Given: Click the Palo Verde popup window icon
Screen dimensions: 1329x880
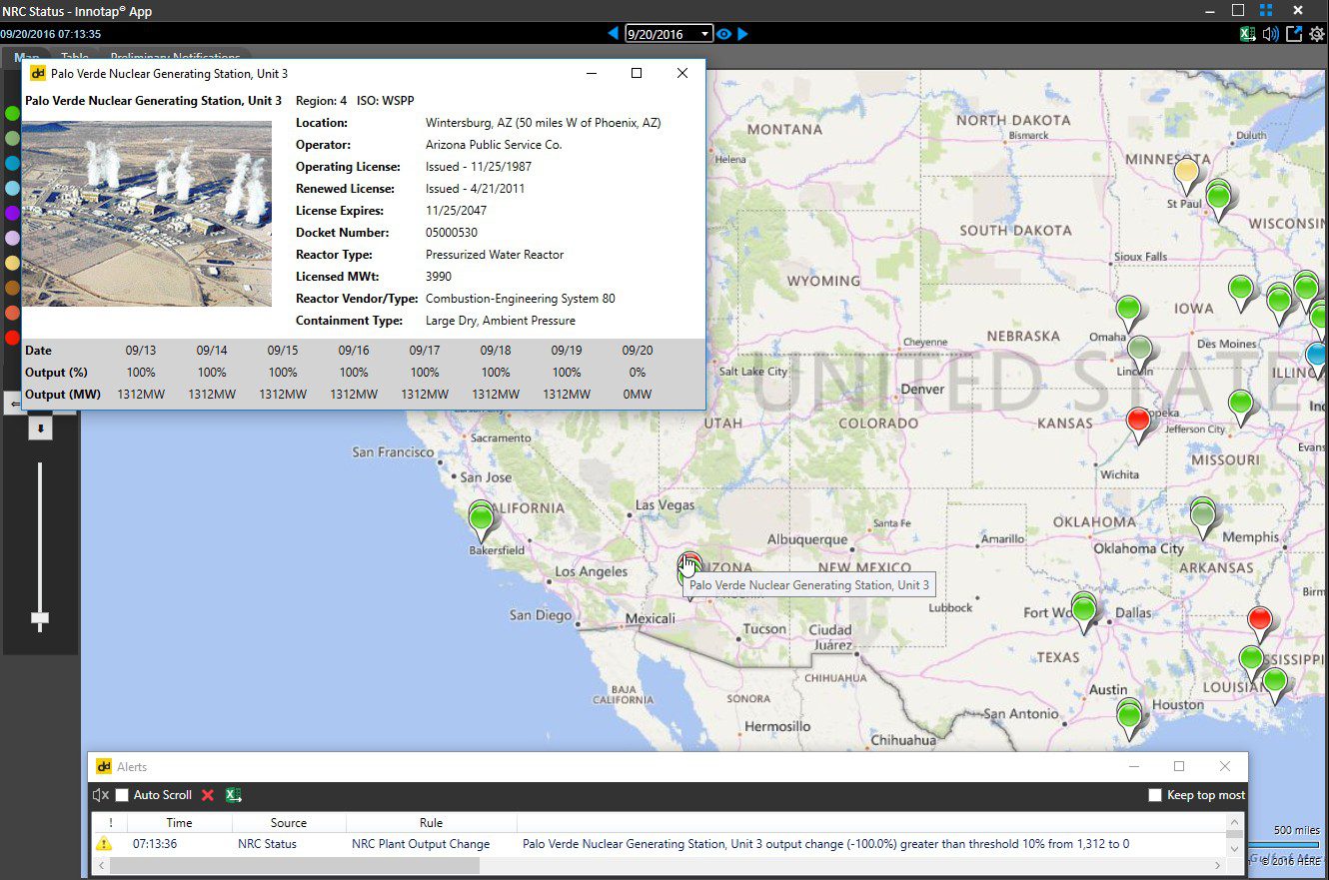Looking at the screenshot, I should pyautogui.click(x=38, y=73).
